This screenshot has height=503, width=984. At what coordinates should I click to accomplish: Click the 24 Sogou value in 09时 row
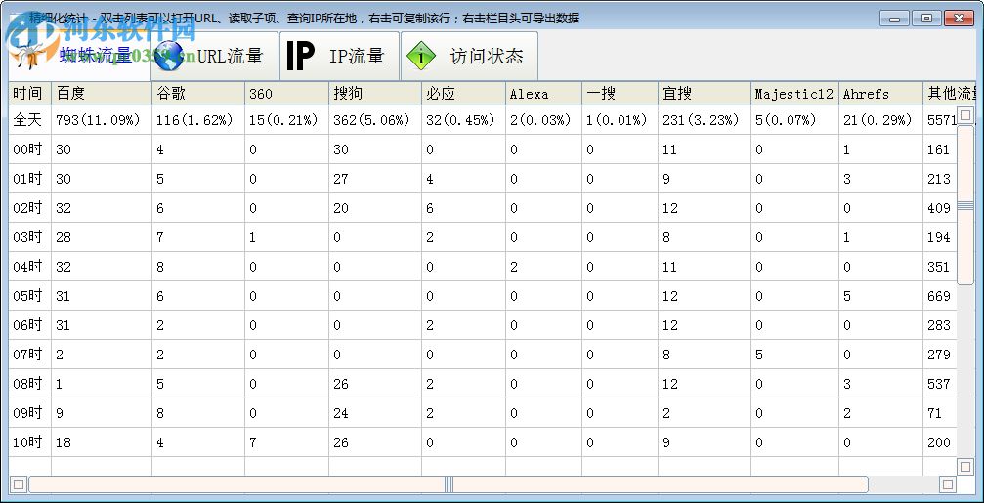coord(341,413)
